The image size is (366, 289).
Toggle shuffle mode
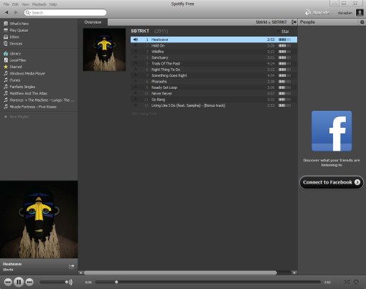[x=347, y=282]
